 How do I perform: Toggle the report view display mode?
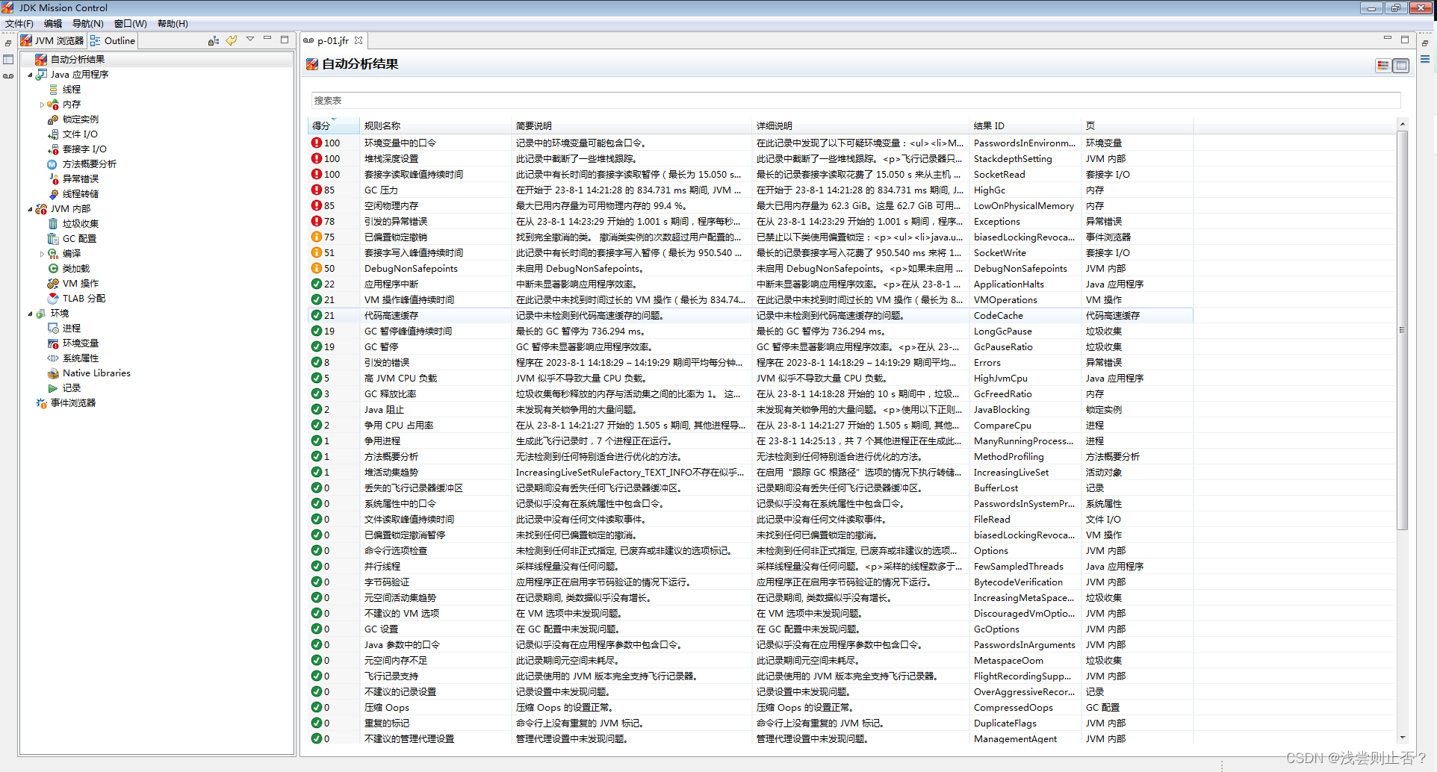pyautogui.click(x=1382, y=66)
